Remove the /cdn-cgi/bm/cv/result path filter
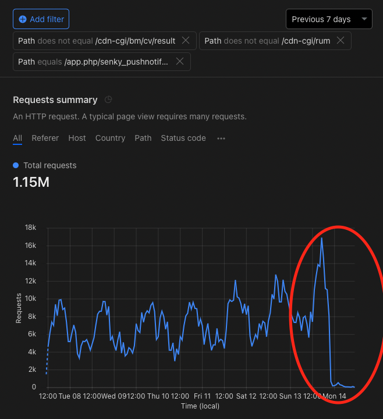This screenshot has width=383, height=419. click(x=186, y=41)
